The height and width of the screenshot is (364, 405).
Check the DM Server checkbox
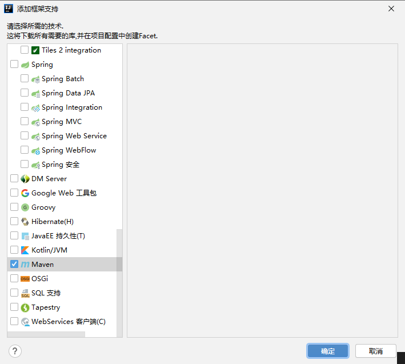click(14, 178)
